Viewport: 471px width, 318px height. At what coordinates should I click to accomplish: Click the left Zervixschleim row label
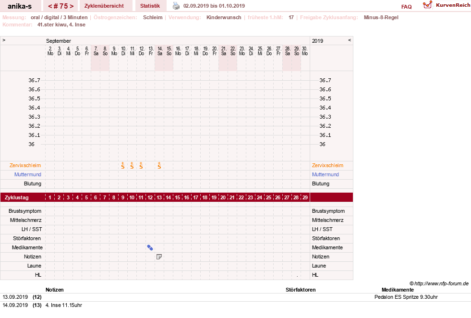click(x=25, y=165)
